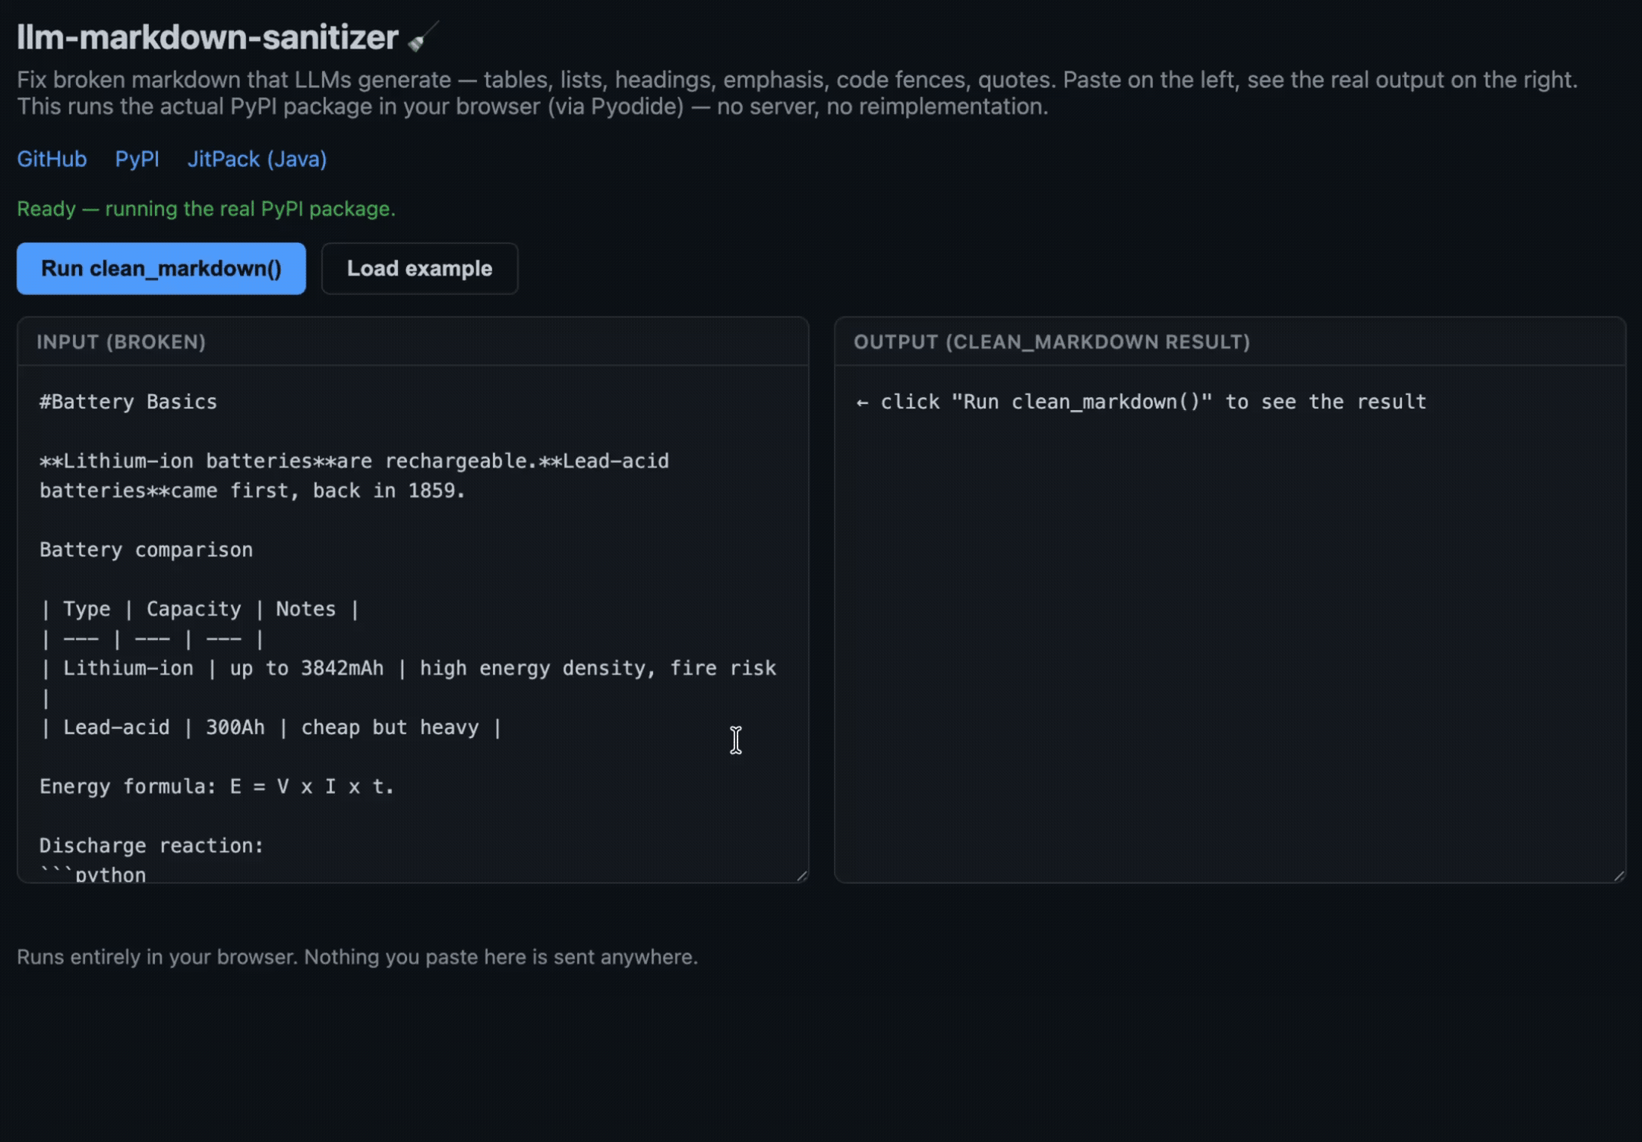This screenshot has width=1642, height=1142.
Task: Click the broom icon beside the title
Action: coord(422,36)
